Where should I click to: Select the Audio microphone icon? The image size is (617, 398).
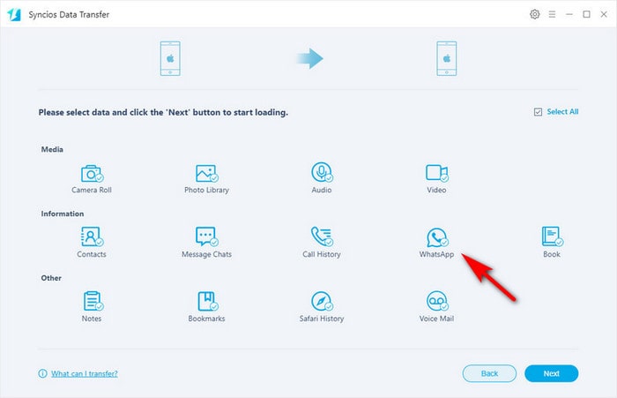pyautogui.click(x=322, y=172)
